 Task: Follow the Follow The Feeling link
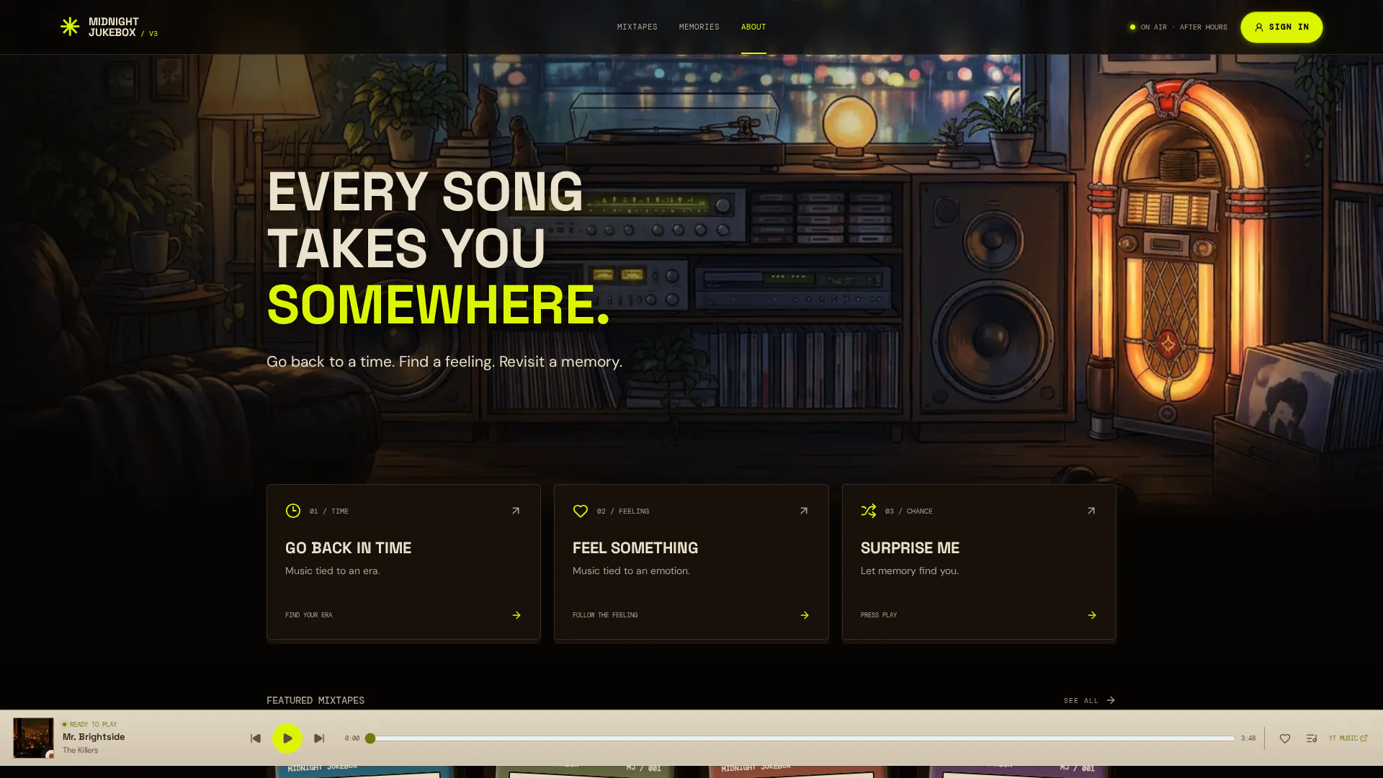[605, 615]
